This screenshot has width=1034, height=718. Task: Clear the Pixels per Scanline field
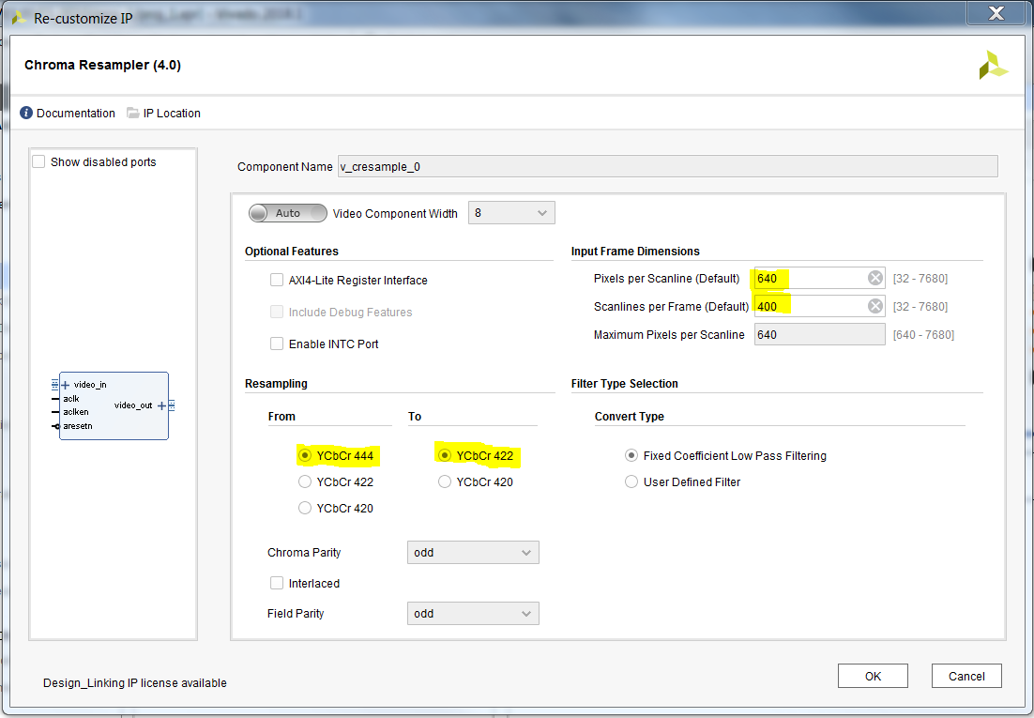click(x=874, y=278)
